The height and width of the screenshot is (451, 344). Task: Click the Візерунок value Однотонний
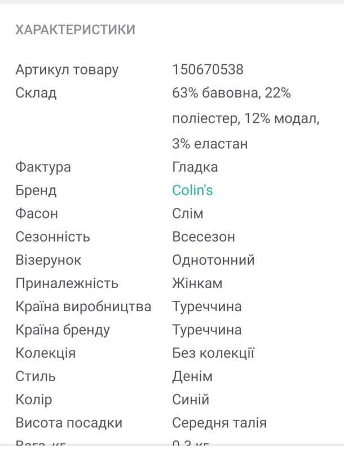tap(213, 260)
